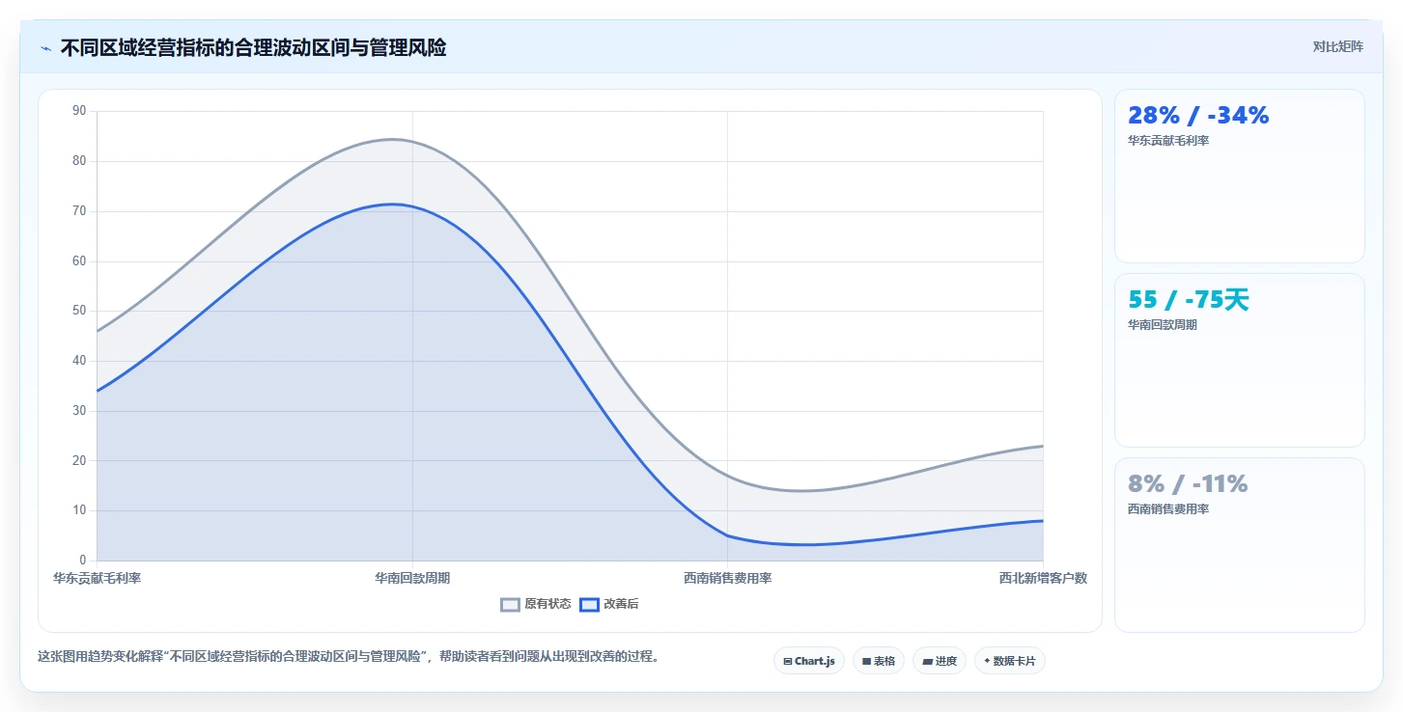Click the description text below the chart
Screen dimensions: 1403x712
tap(348, 656)
